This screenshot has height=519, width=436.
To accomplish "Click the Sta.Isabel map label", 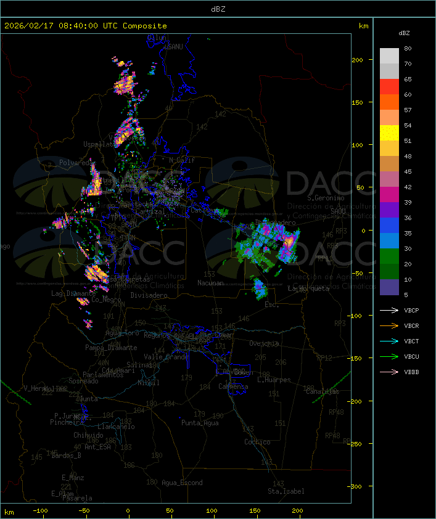I will [286, 491].
